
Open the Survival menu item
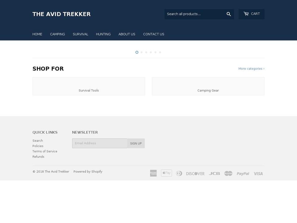pos(80,34)
